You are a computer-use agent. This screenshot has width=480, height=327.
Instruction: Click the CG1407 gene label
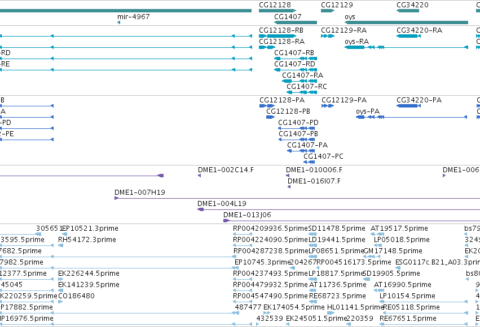tap(288, 16)
